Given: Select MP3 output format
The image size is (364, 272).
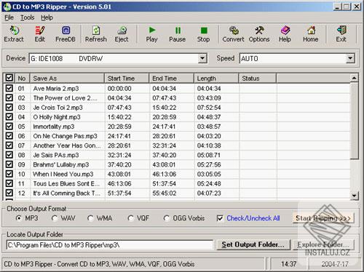Looking at the screenshot, I should click(19, 218).
